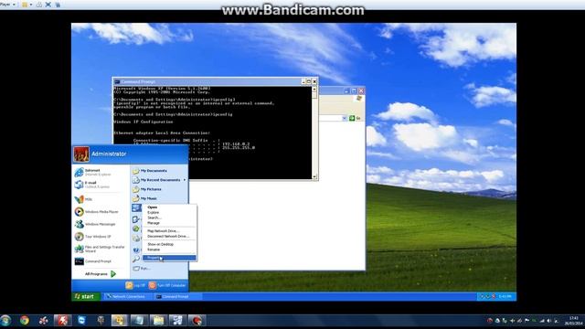Viewport: 585px width, 329px height.
Task: Choose Open in the context menu
Action: tap(169, 207)
